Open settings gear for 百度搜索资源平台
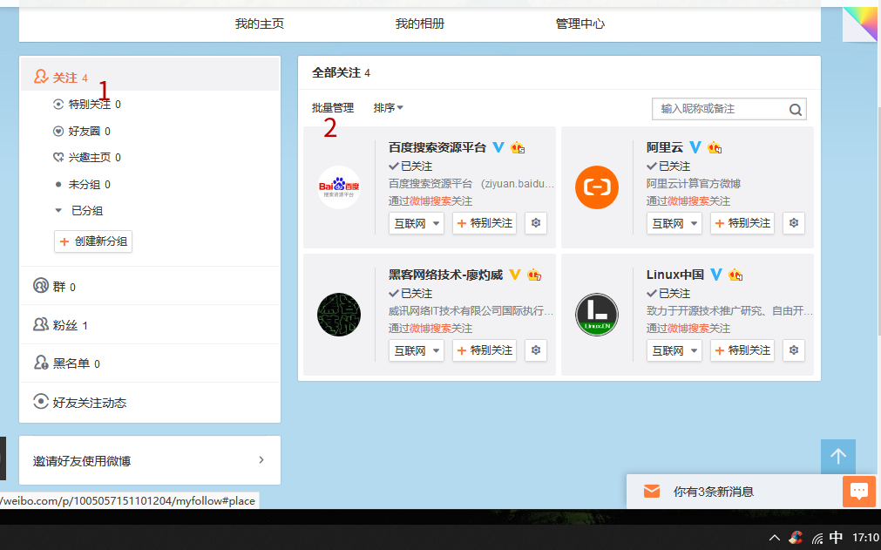Image resolution: width=881 pixels, height=550 pixels. (x=536, y=223)
